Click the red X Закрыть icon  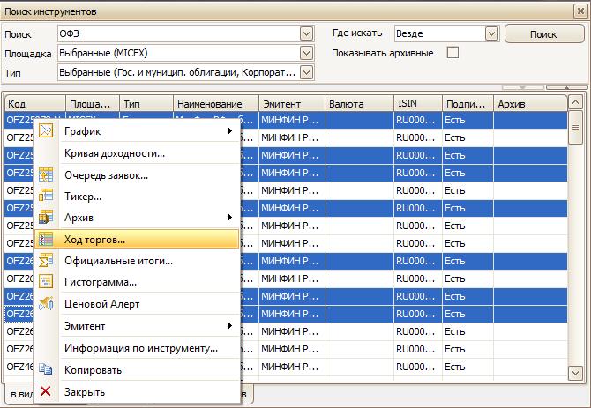47,392
